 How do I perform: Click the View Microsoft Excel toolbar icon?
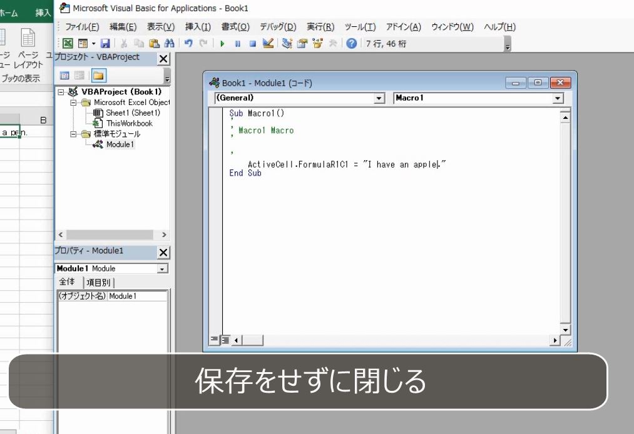(x=68, y=43)
